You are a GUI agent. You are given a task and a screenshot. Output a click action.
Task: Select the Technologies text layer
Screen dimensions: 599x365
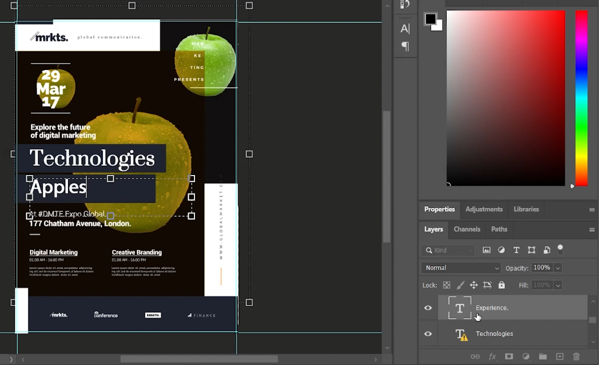494,334
